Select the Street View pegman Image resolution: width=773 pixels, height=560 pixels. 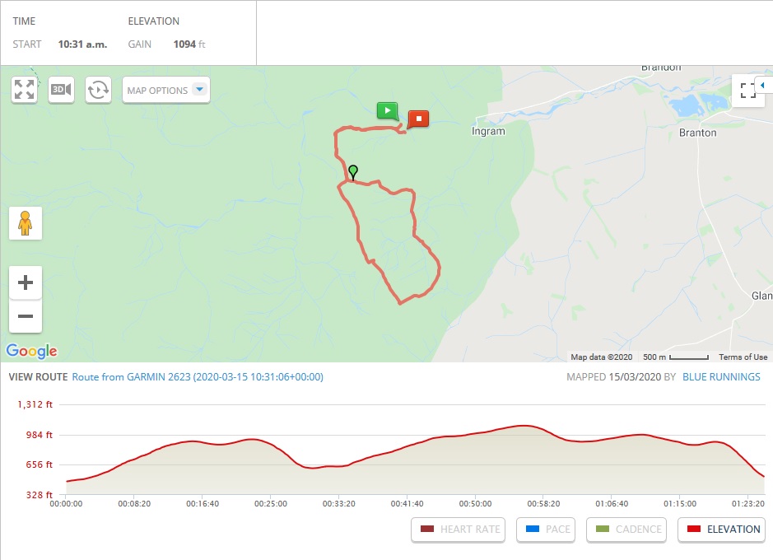[26, 223]
